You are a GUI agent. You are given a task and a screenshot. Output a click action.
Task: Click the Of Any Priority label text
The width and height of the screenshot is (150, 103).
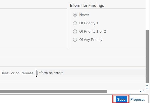(91, 40)
